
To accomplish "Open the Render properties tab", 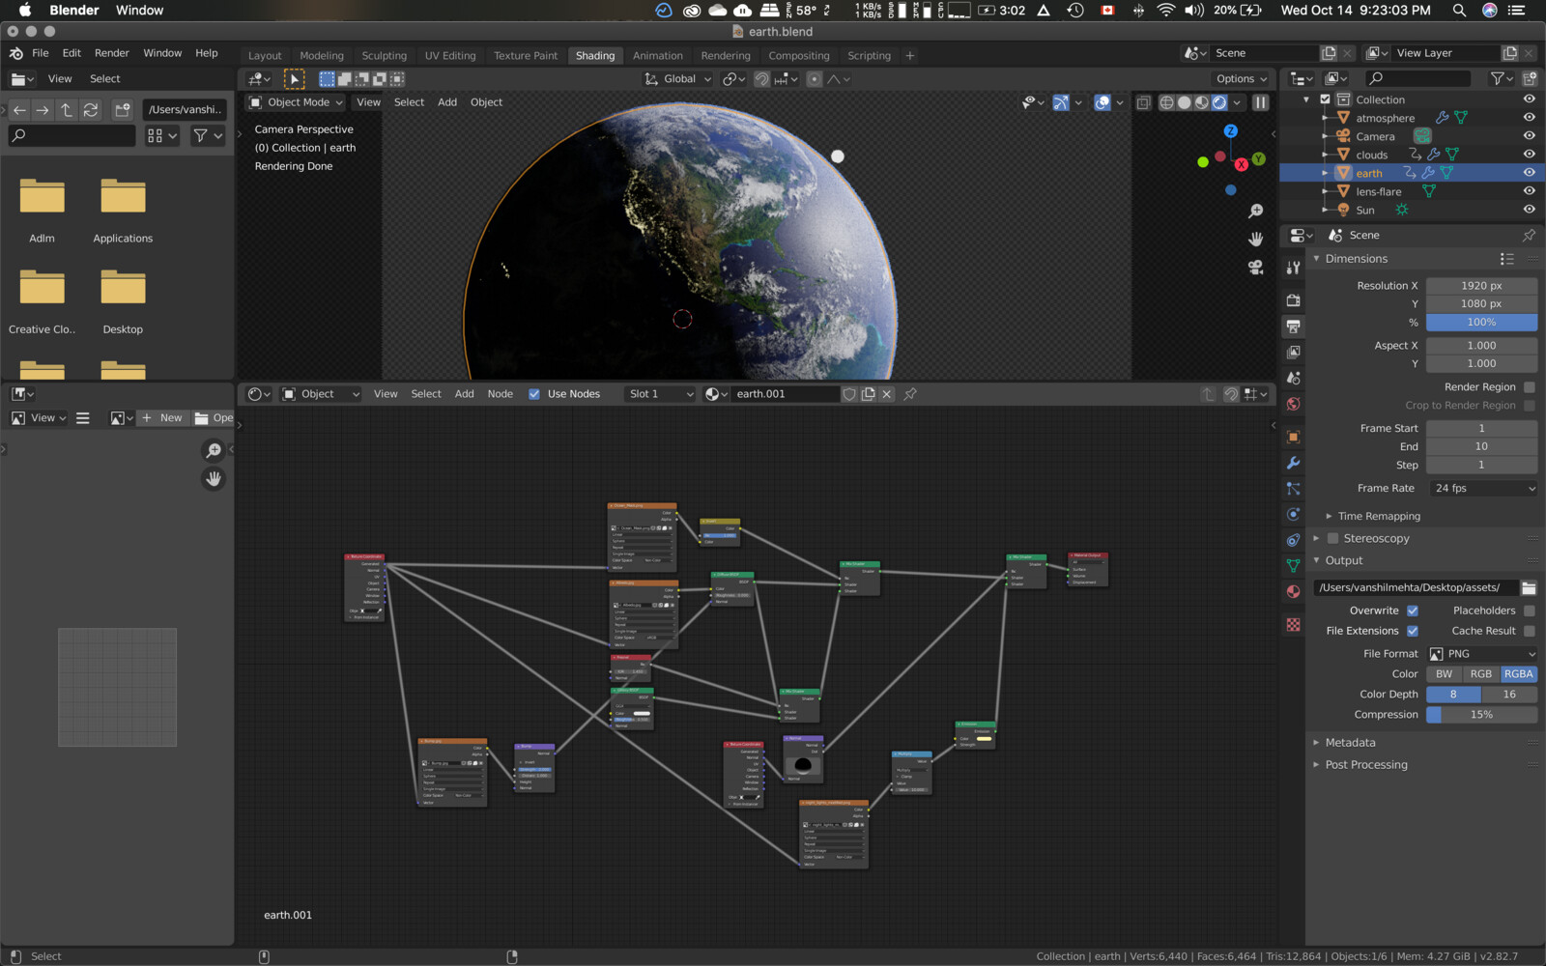I will tap(1293, 300).
